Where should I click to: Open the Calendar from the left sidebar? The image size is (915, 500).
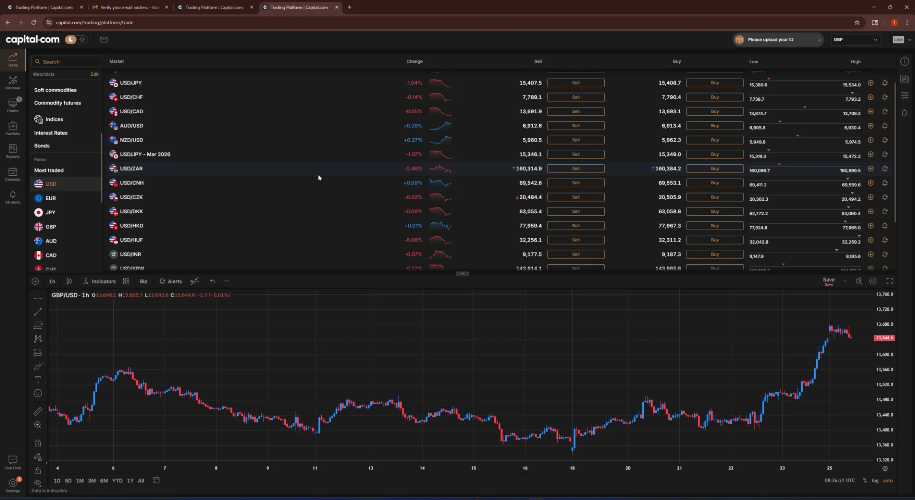13,174
